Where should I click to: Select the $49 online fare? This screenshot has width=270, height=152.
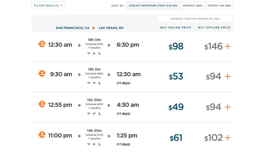coord(176,107)
